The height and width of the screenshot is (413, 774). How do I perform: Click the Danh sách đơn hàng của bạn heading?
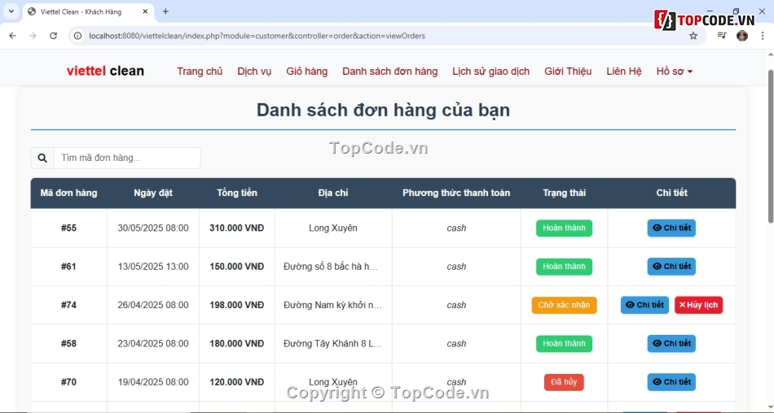[x=383, y=110]
